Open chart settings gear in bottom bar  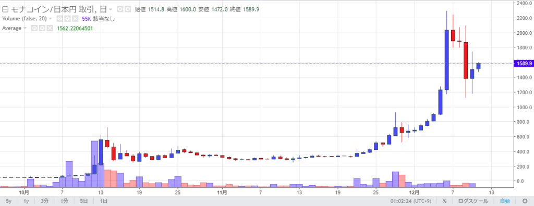coord(525,201)
